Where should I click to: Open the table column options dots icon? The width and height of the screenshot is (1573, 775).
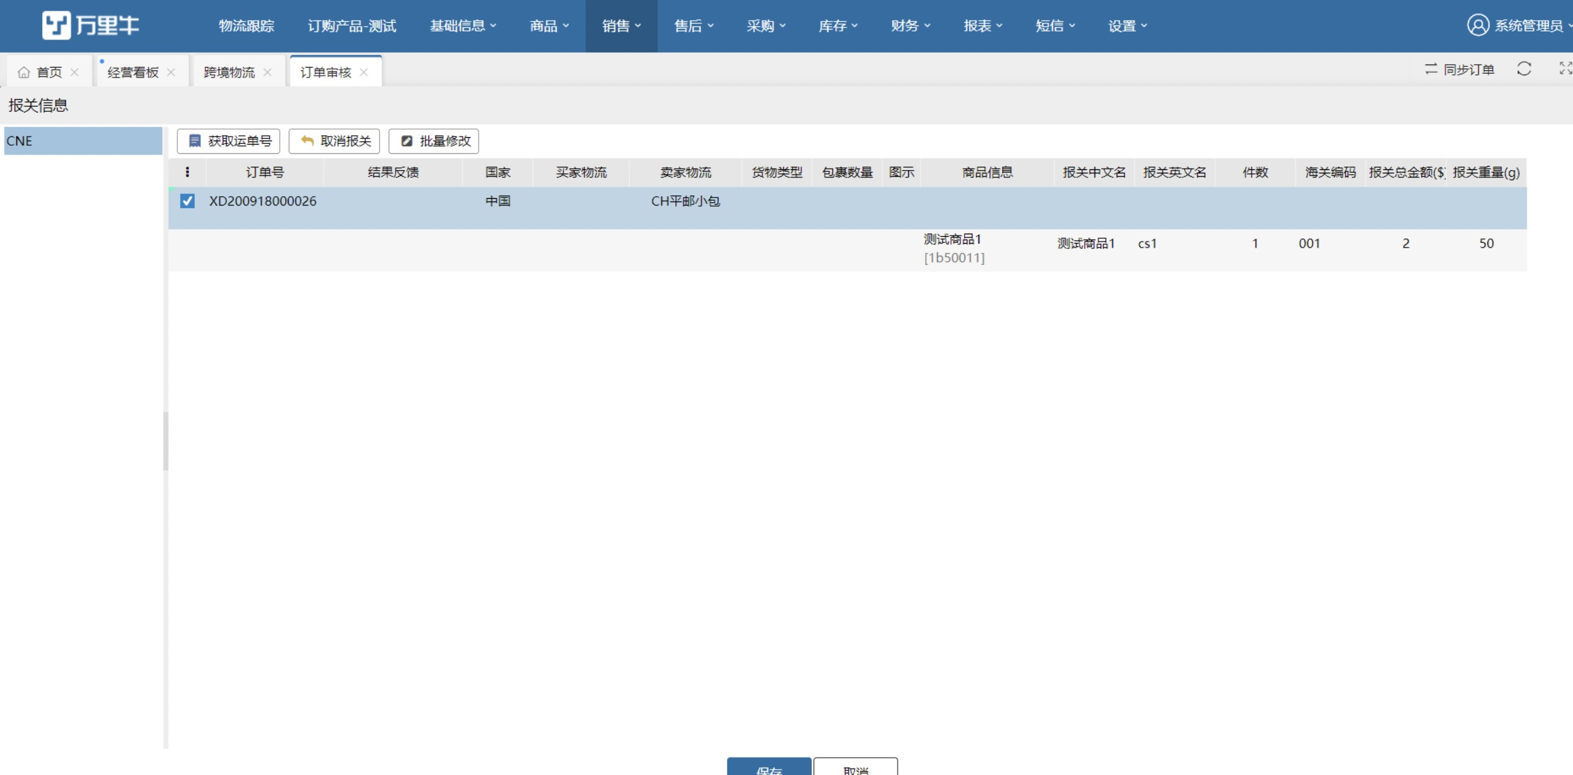[187, 173]
